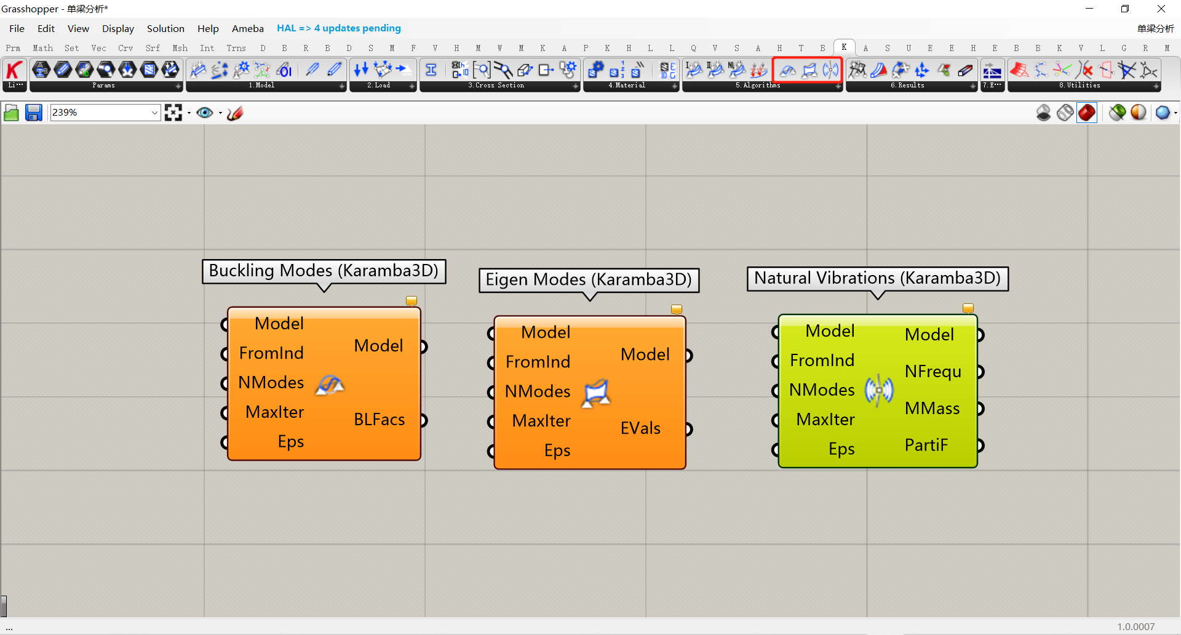Open the Solution menu
Image resolution: width=1181 pixels, height=635 pixels.
(165, 28)
